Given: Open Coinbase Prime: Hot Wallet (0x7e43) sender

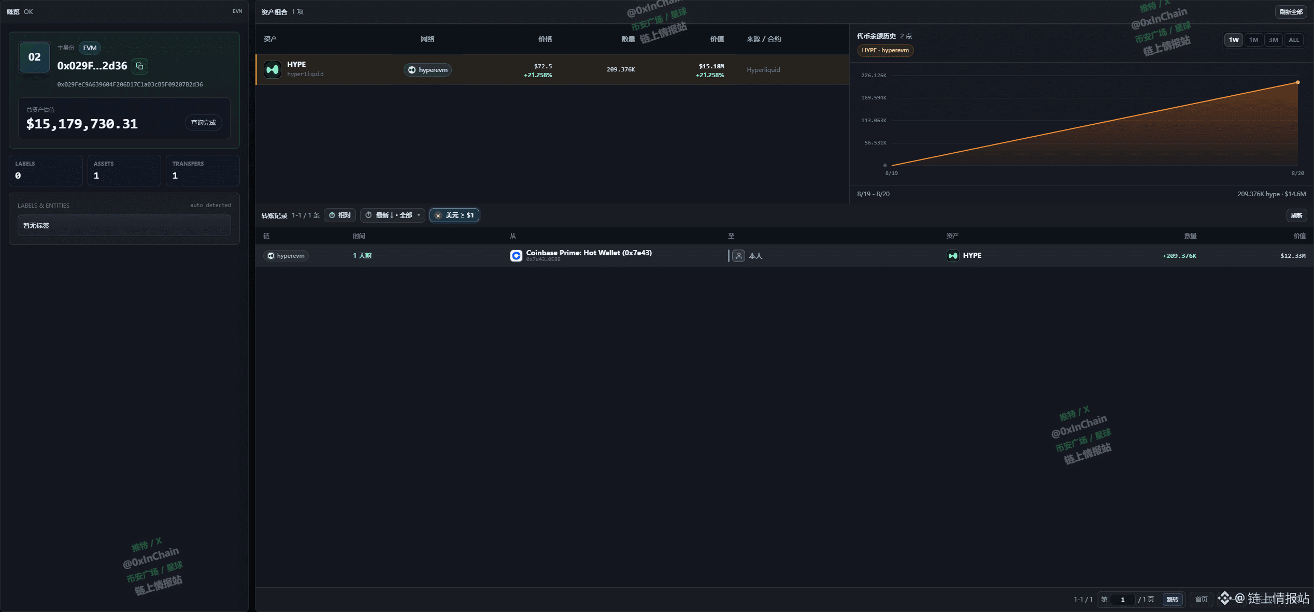Looking at the screenshot, I should click(x=589, y=253).
